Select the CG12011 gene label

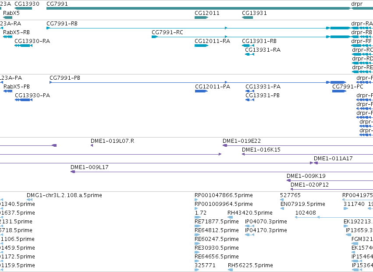click(x=207, y=13)
